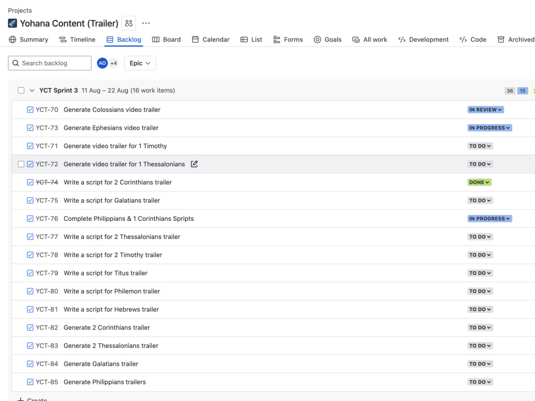Click the grey 36 estimate badge
The image size is (535, 401).
(510, 91)
